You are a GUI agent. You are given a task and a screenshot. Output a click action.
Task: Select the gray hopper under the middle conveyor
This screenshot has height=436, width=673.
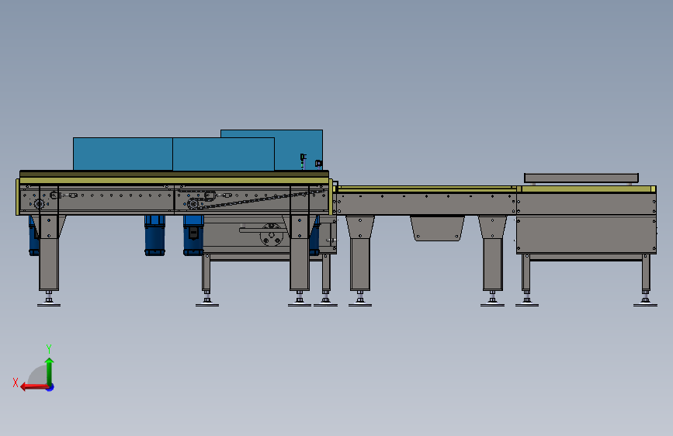point(437,228)
